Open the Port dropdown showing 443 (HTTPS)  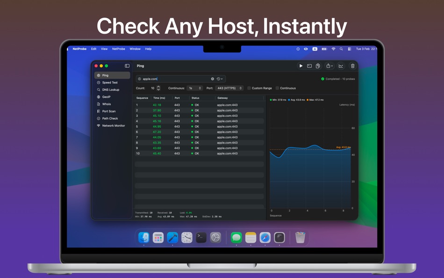(x=229, y=88)
